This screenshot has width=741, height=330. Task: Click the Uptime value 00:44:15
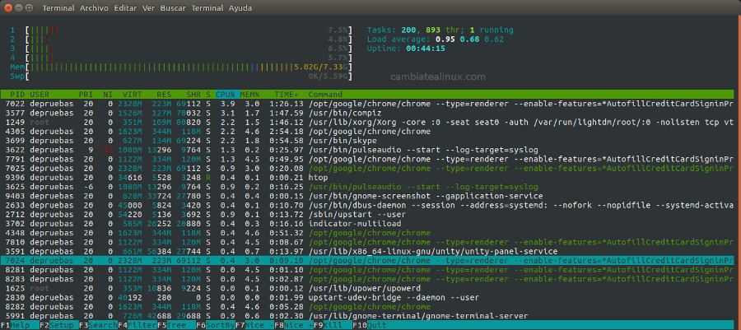coord(426,49)
